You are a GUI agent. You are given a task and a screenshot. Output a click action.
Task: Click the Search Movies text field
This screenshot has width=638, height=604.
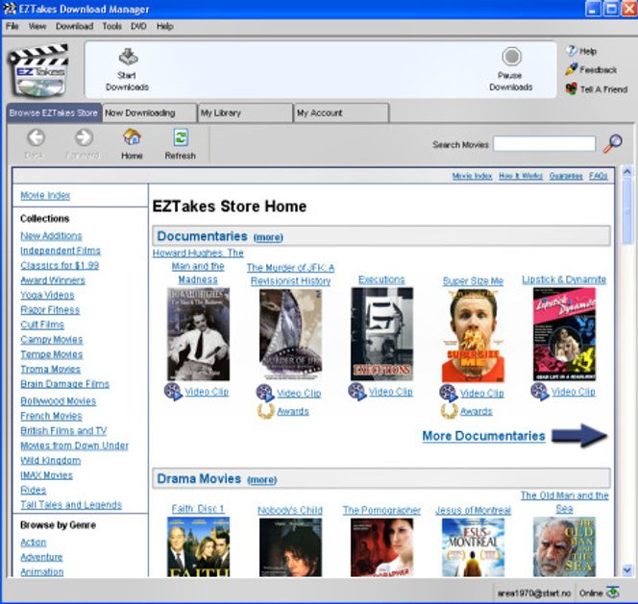(x=545, y=144)
